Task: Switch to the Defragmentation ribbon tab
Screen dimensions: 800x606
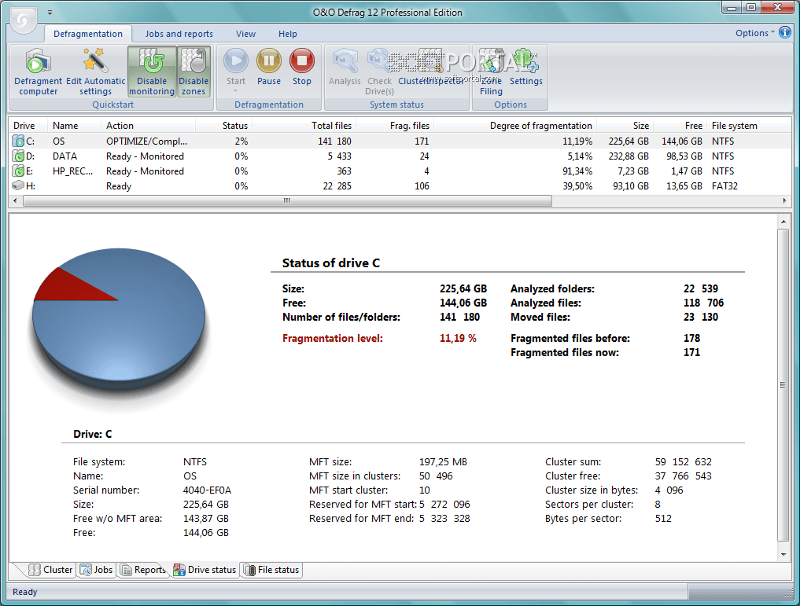Action: tap(88, 34)
